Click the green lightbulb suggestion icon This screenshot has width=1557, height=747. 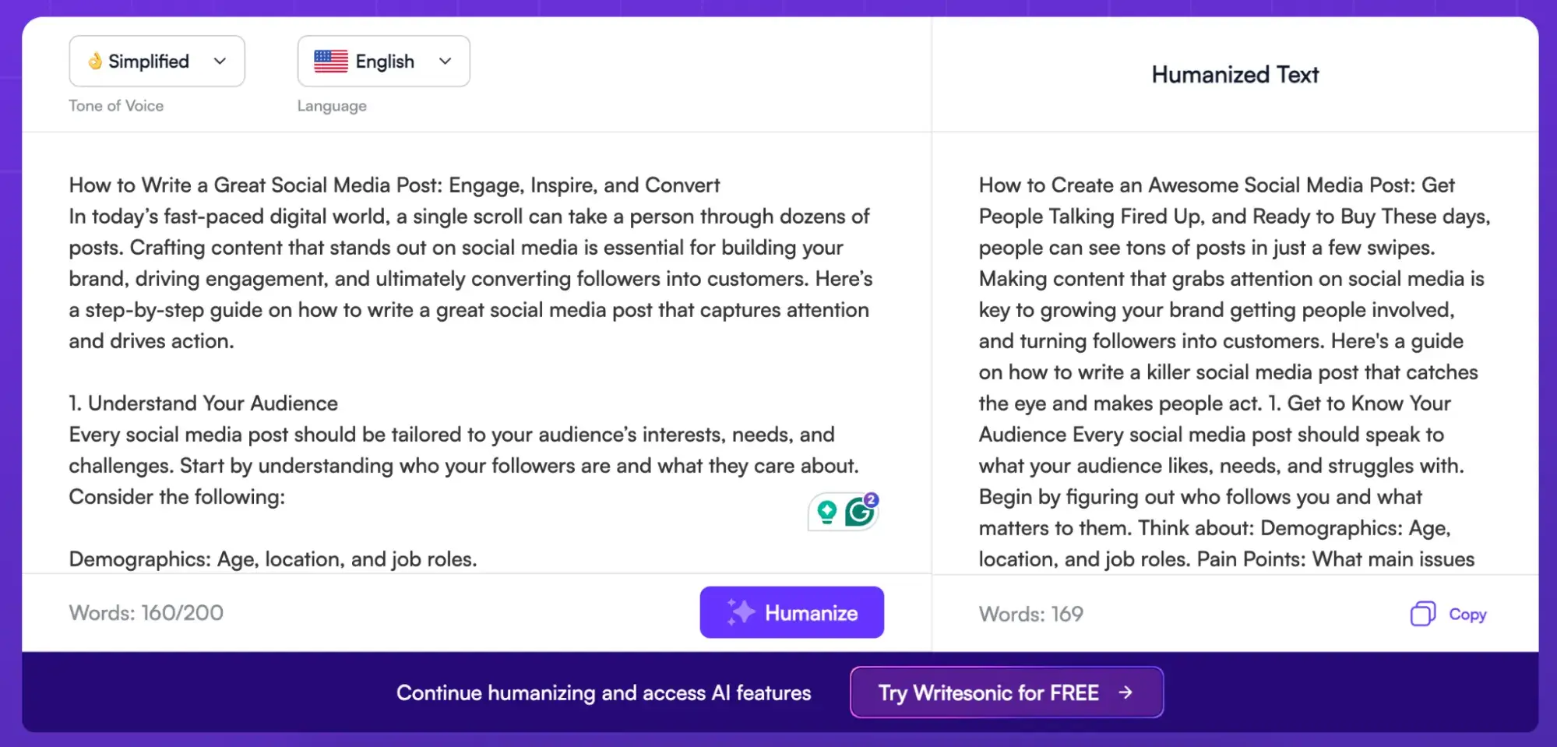826,512
